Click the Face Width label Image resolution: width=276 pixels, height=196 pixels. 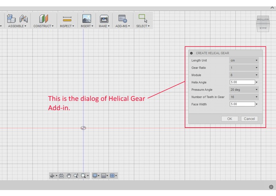199,104
